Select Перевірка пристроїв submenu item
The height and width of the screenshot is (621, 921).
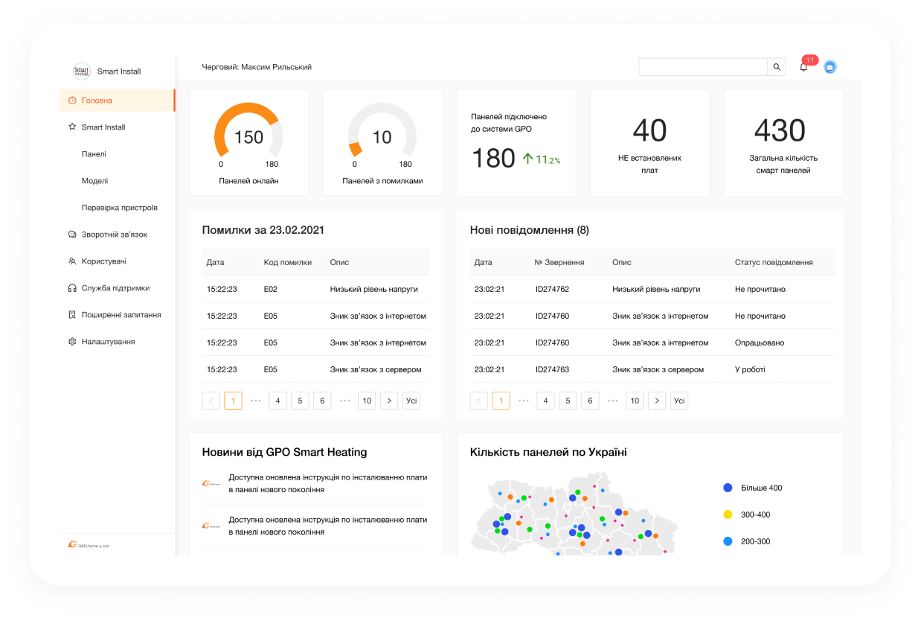point(119,208)
